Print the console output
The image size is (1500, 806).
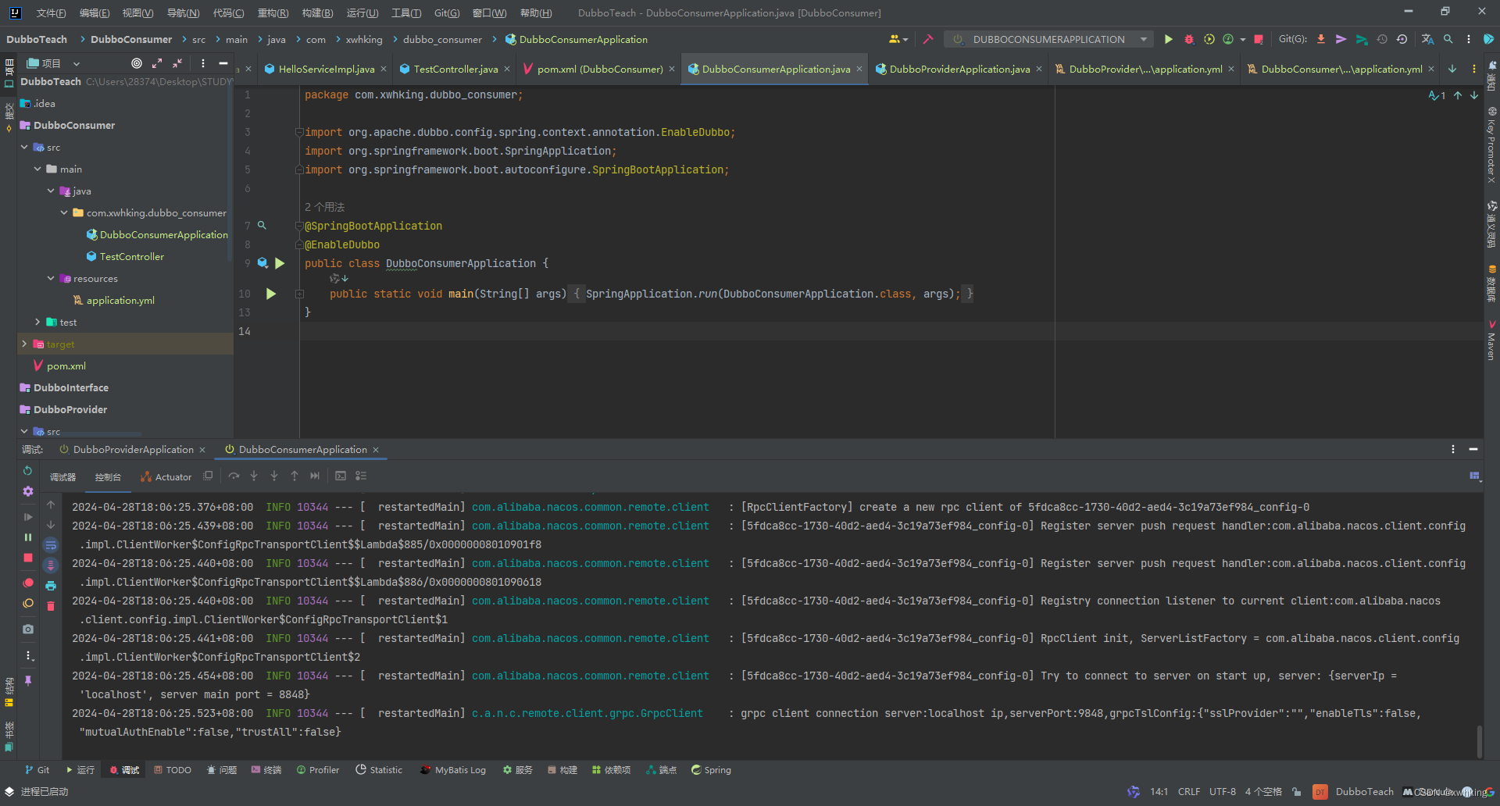51,586
